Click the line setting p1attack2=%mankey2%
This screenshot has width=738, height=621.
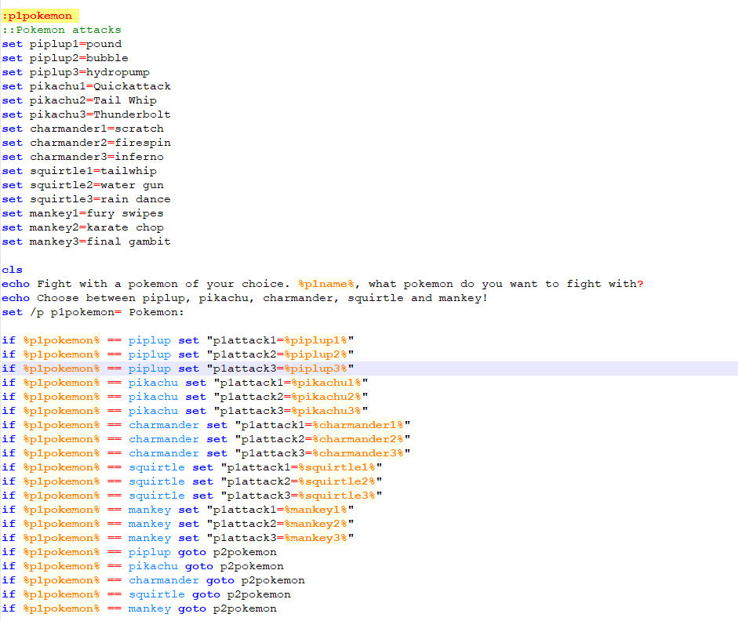point(178,524)
